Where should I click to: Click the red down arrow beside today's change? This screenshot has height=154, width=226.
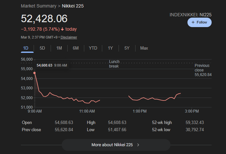[x=62, y=29]
